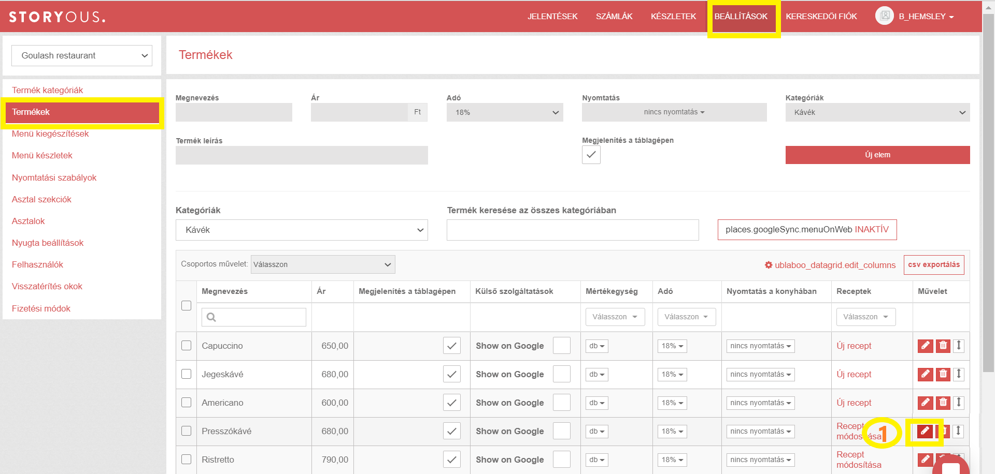This screenshot has height=474, width=995.
Task: Click the reorder arrows icon for Jegeskávé
Action: [x=959, y=374]
